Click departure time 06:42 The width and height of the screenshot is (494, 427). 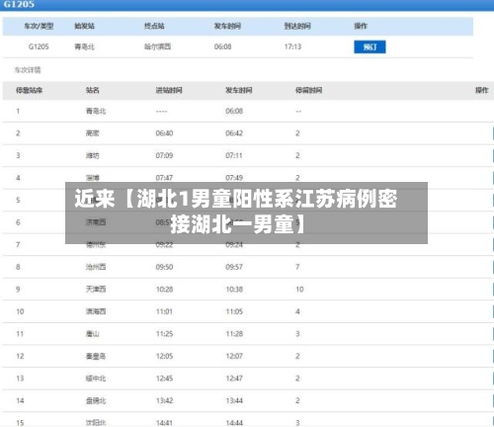234,133
